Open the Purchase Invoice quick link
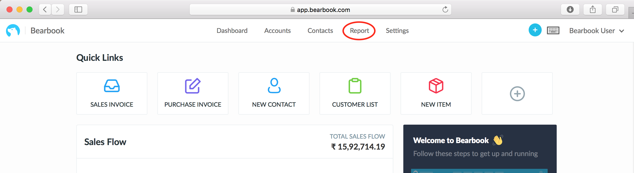The width and height of the screenshot is (634, 173). (x=193, y=93)
